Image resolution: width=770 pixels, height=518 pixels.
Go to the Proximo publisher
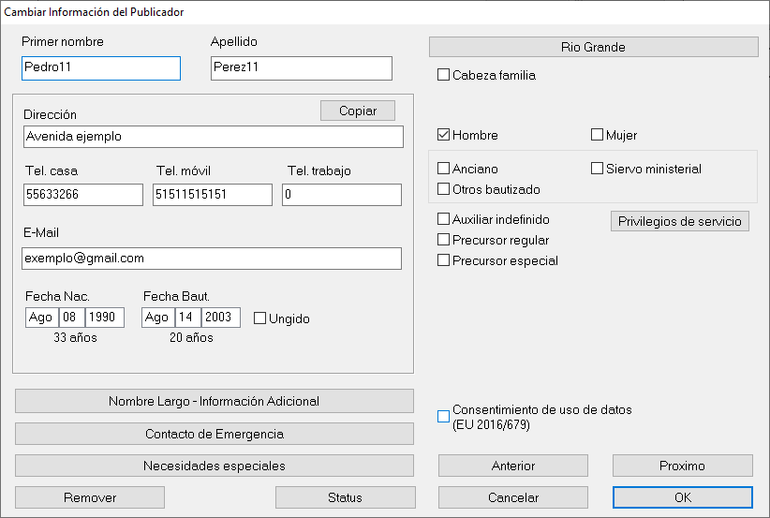pyautogui.click(x=682, y=466)
